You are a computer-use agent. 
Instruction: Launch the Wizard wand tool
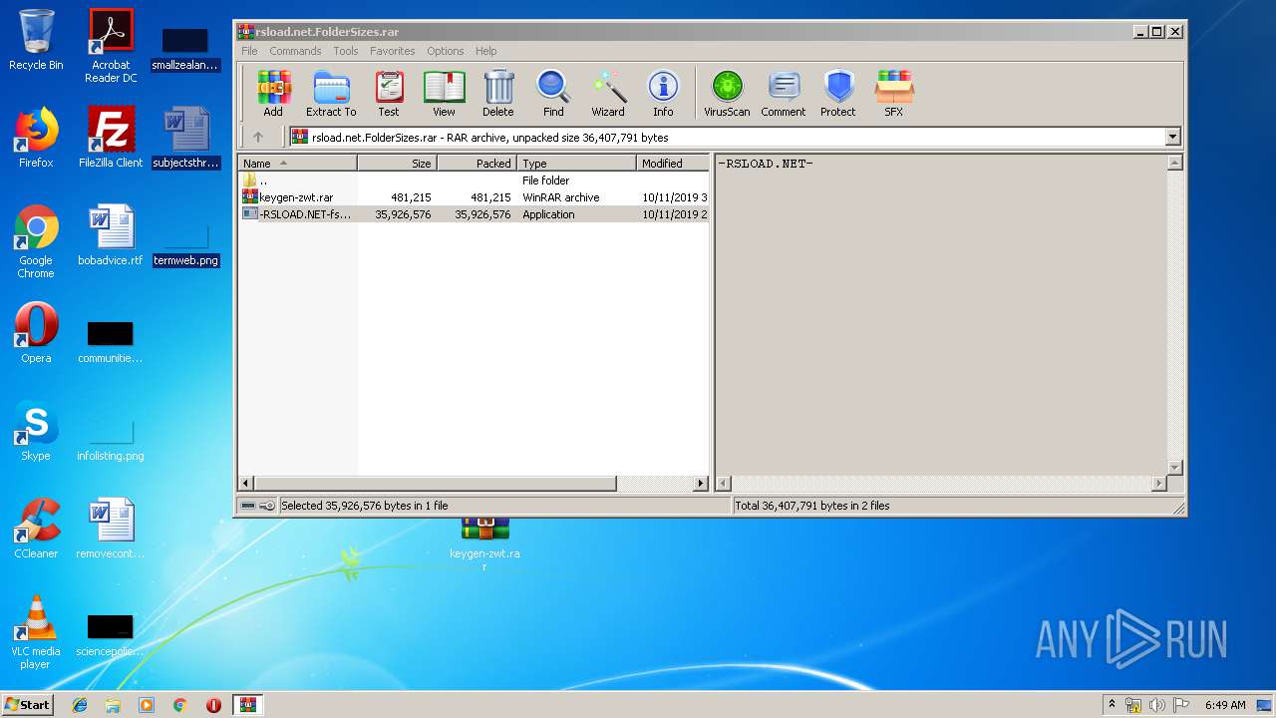pyautogui.click(x=608, y=94)
